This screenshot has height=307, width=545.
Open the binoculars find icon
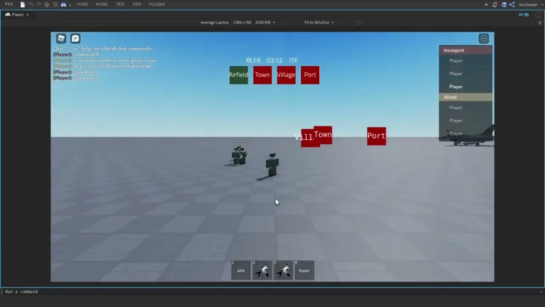coord(64,5)
